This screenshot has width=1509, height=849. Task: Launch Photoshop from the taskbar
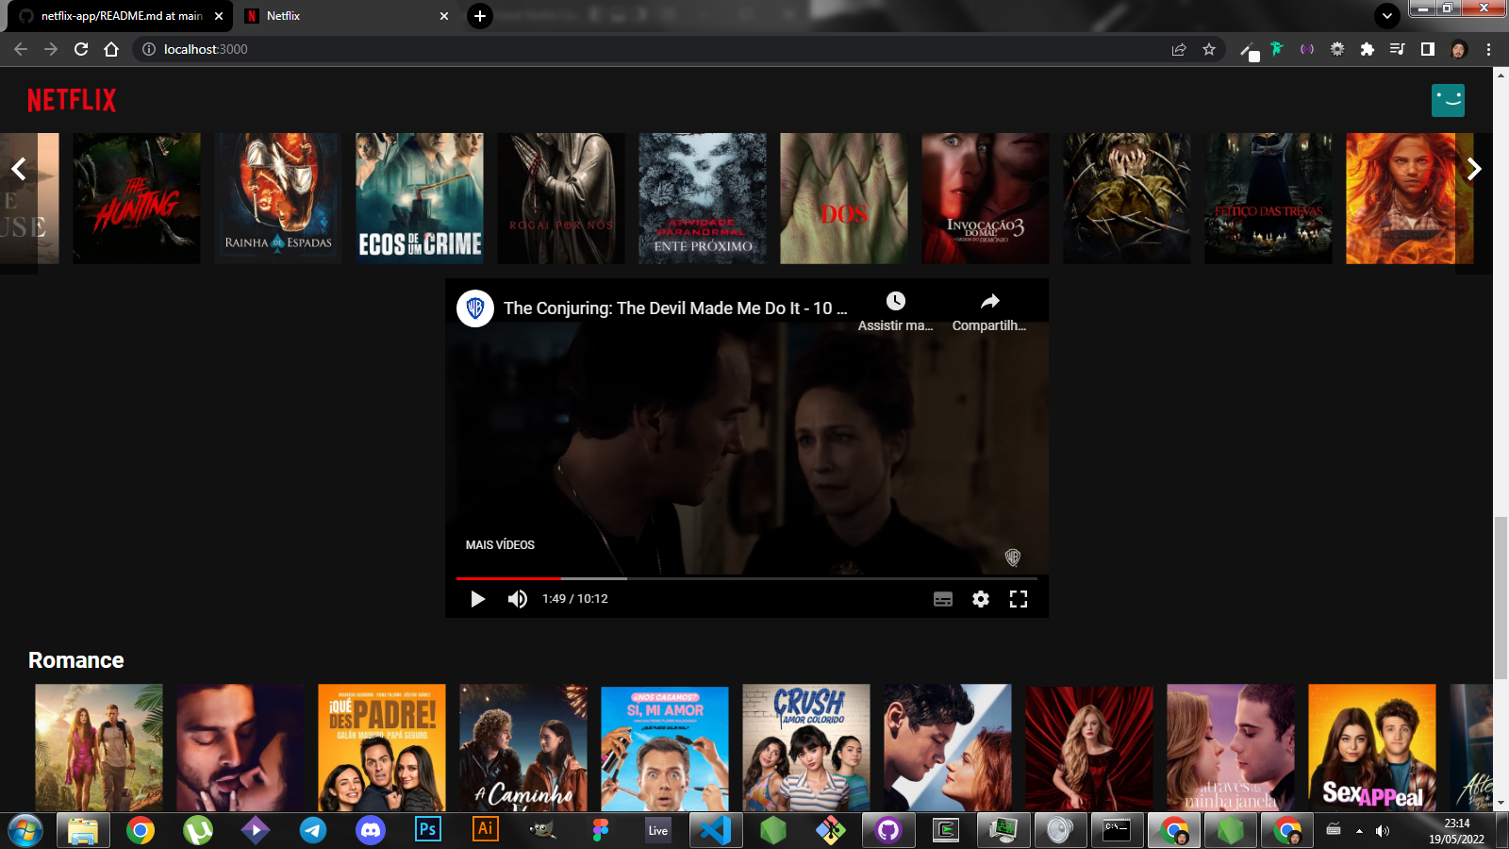point(427,829)
